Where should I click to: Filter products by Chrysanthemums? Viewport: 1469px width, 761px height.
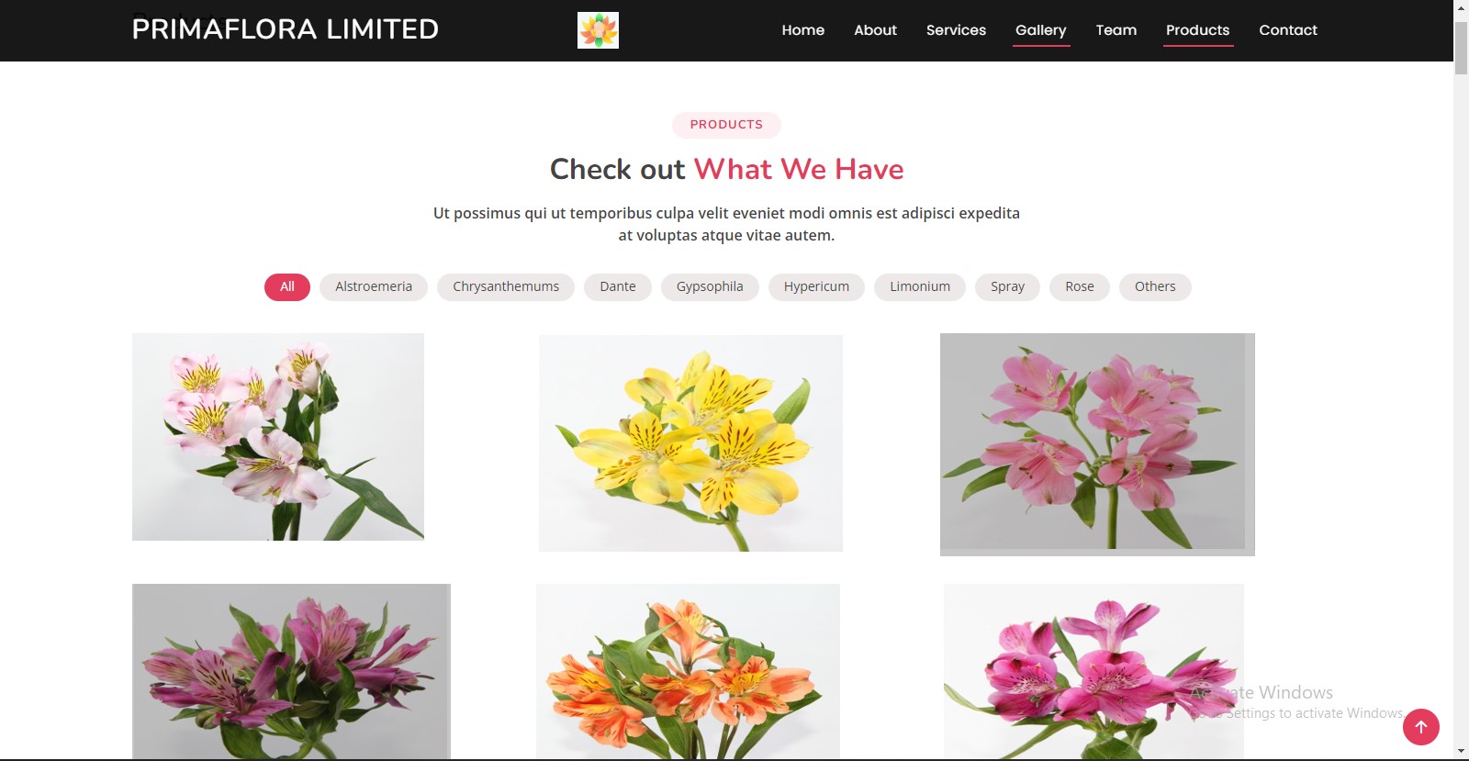(506, 287)
